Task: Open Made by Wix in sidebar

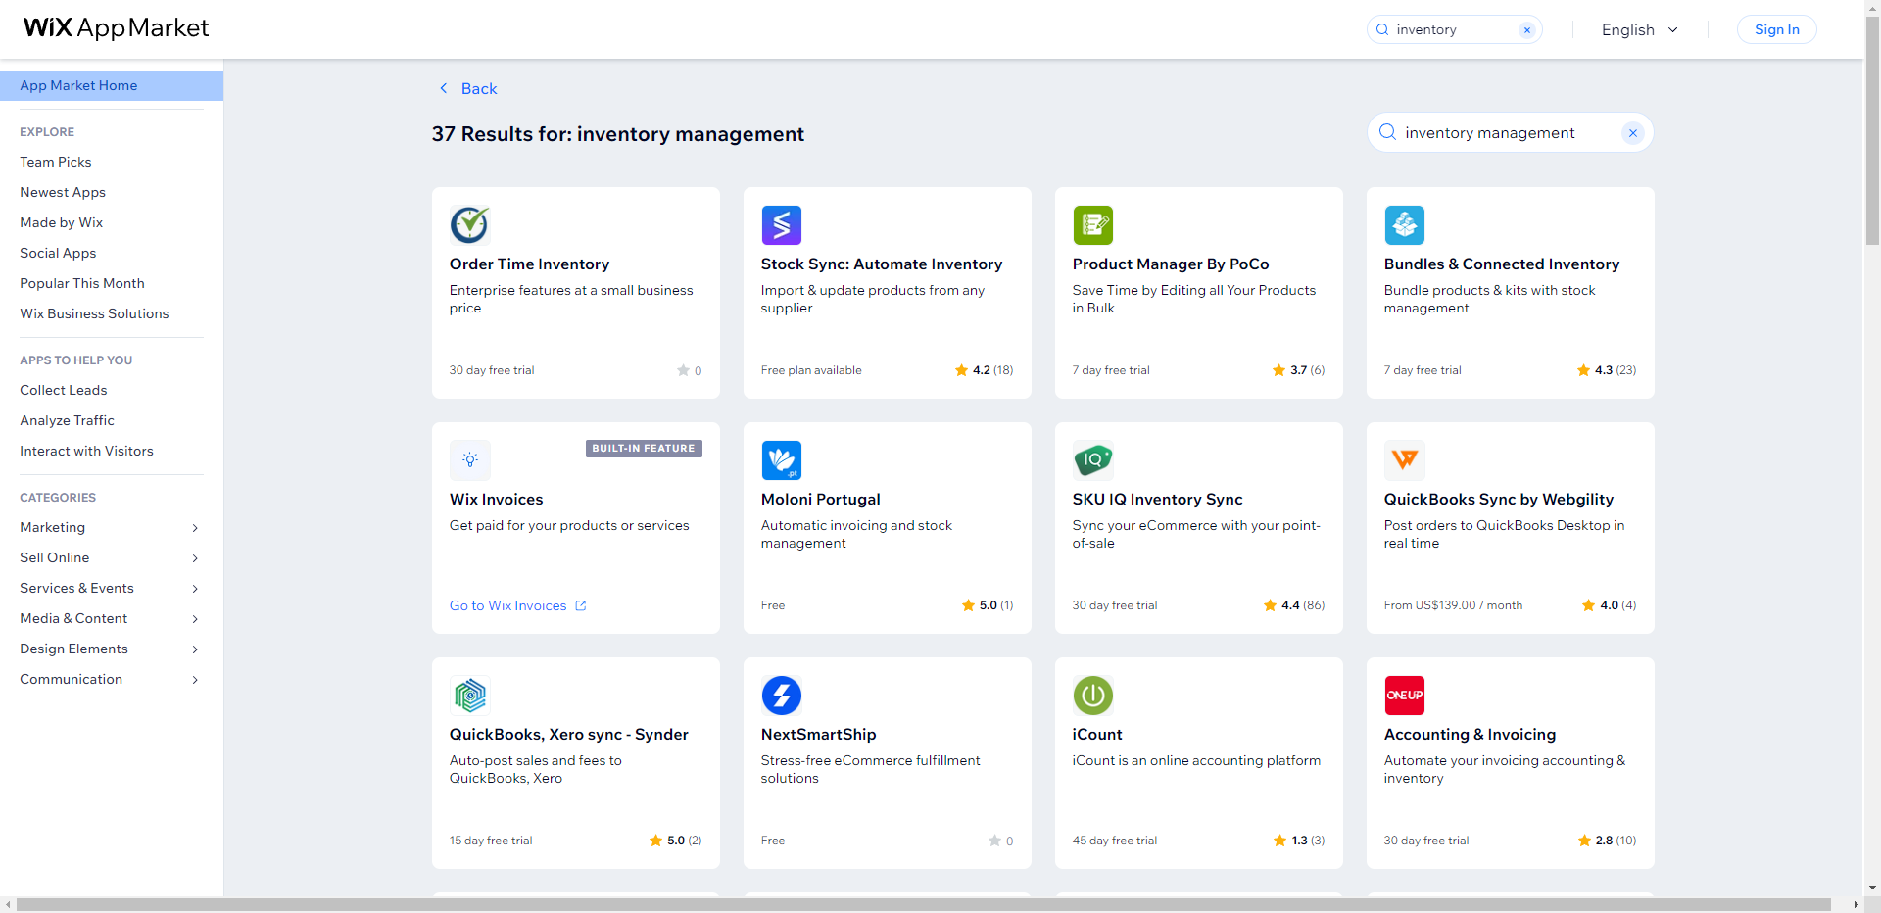Action: pyautogui.click(x=61, y=222)
